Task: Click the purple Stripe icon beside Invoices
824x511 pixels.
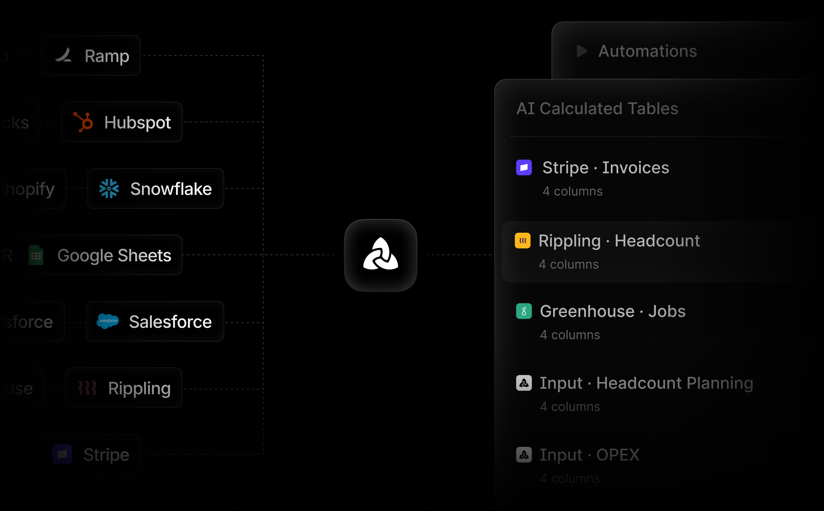Action: (x=524, y=167)
